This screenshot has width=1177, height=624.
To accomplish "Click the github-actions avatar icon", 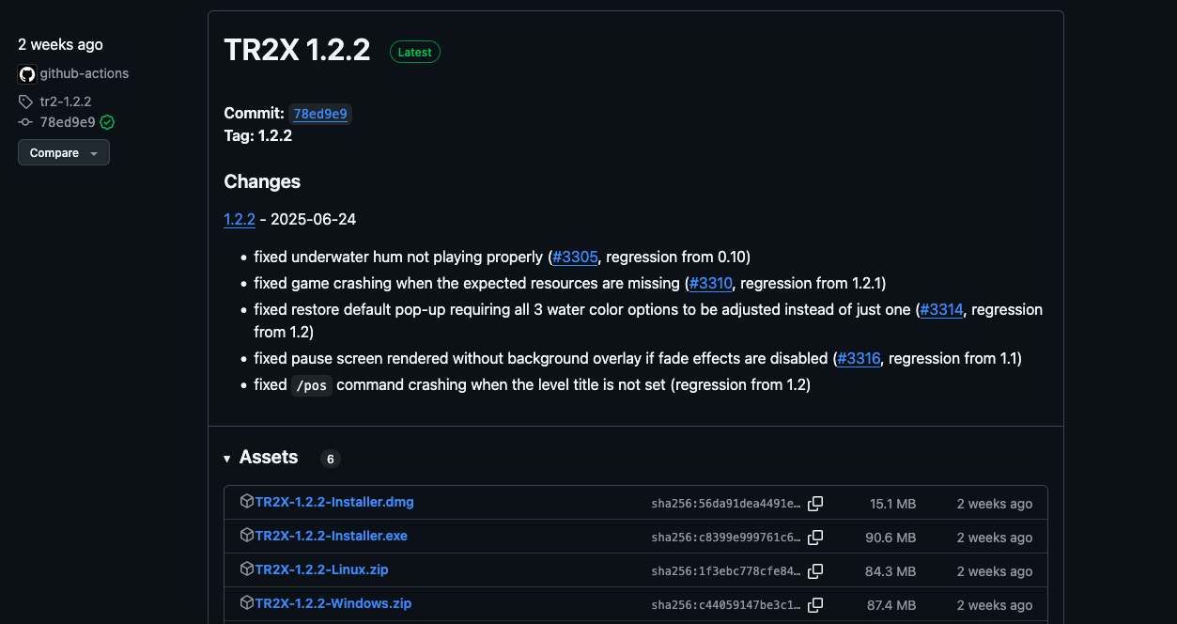I will (x=27, y=74).
